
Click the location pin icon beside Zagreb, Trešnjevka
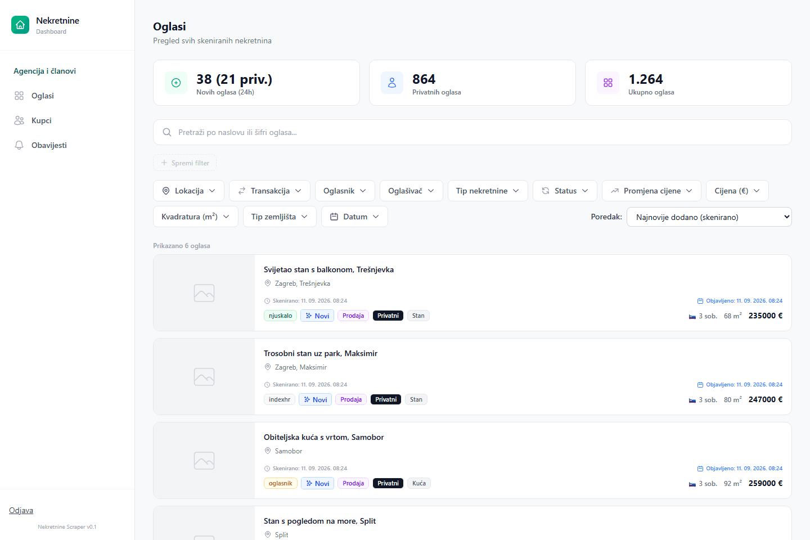pos(268,283)
